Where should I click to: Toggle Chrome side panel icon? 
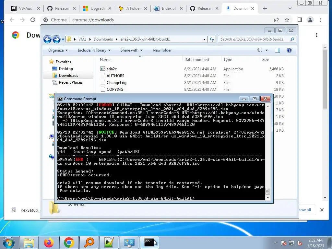(x=300, y=20)
